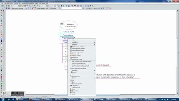Screen dimensions: 179x101
Task: Open the Schedule taskbar item
Action: tap(61, 100)
